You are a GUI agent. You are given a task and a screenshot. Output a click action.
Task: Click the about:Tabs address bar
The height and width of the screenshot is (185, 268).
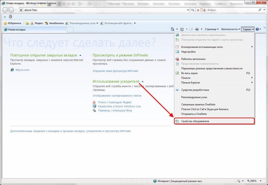coord(103,10)
